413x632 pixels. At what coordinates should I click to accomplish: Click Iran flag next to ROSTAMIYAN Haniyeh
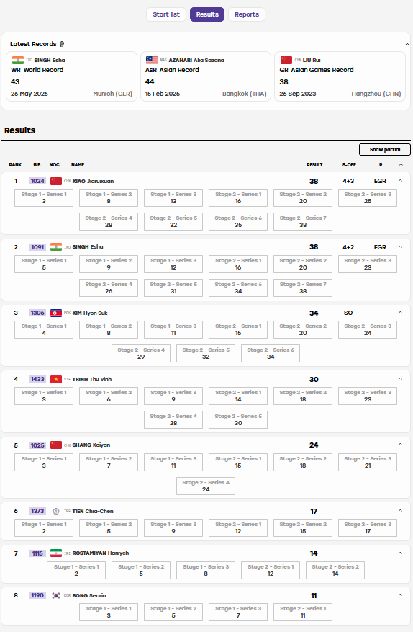pos(56,553)
